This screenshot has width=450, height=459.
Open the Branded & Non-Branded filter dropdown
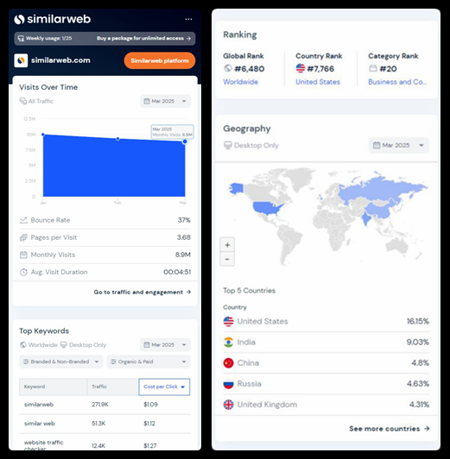coord(61,362)
